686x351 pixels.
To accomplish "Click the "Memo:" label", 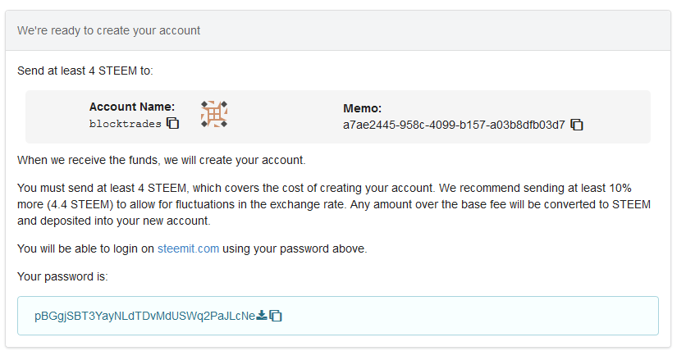I will tap(362, 108).
